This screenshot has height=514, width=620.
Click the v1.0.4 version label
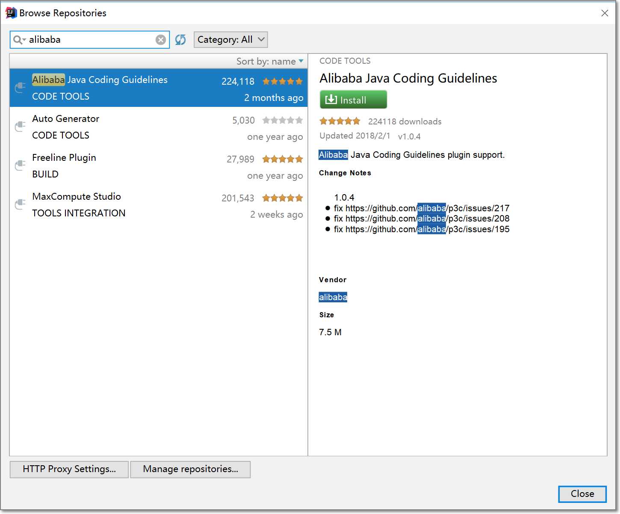(409, 136)
